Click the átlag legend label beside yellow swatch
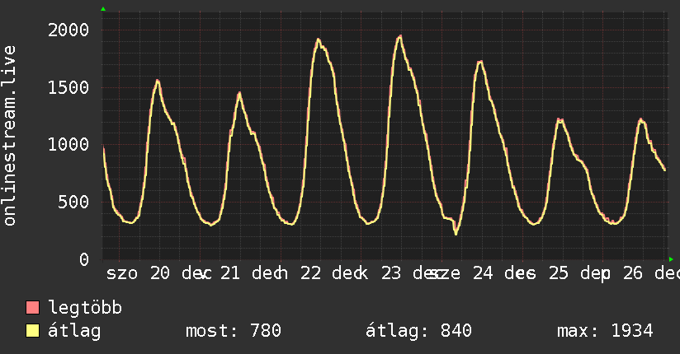The width and height of the screenshot is (680, 354). (74, 331)
